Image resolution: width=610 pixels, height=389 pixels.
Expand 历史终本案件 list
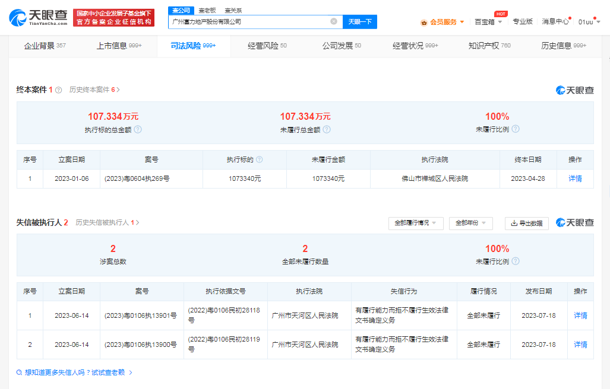point(94,90)
